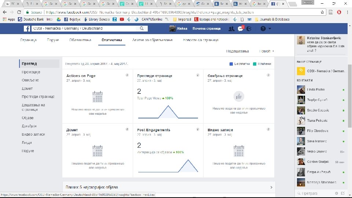Select Омиљено in sidebar
This screenshot has width=352, height=198.
(x=30, y=80)
